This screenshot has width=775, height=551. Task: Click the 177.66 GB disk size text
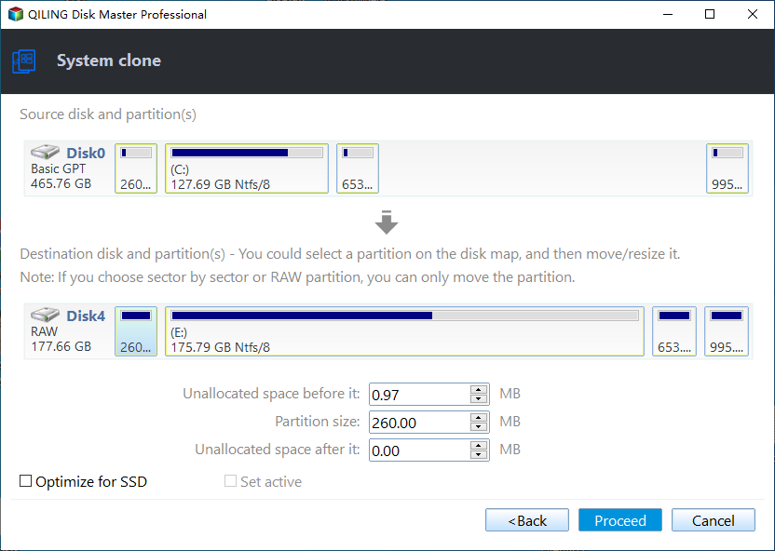(x=61, y=346)
